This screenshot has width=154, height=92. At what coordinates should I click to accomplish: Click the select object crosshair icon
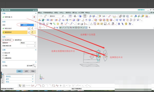tap(34, 17)
